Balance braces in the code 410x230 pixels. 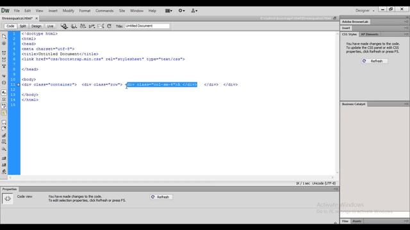click(4, 82)
